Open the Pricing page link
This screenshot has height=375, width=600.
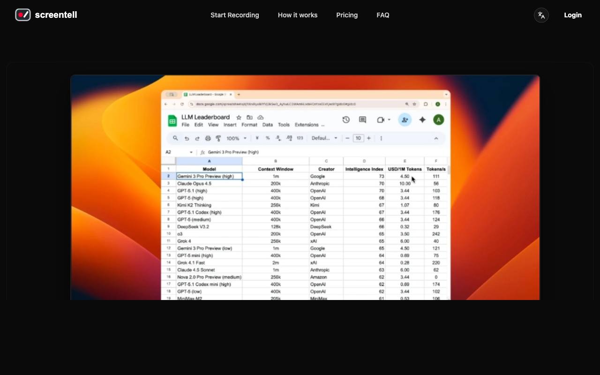[347, 15]
